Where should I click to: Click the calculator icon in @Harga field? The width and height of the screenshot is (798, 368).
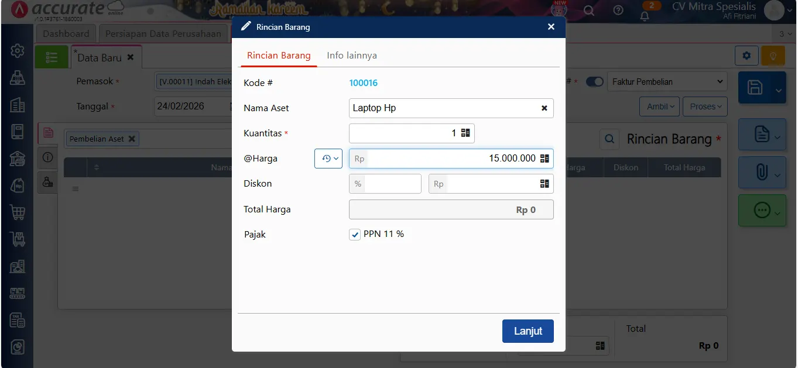544,159
